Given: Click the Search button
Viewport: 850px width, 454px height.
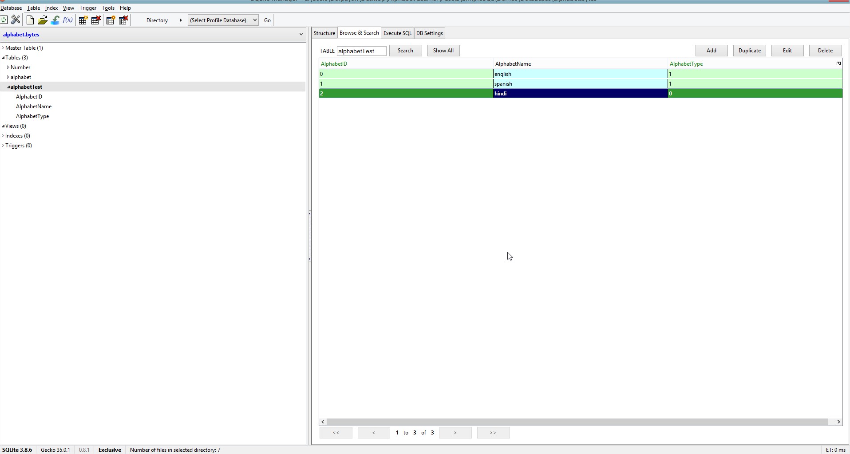Looking at the screenshot, I should tap(405, 51).
